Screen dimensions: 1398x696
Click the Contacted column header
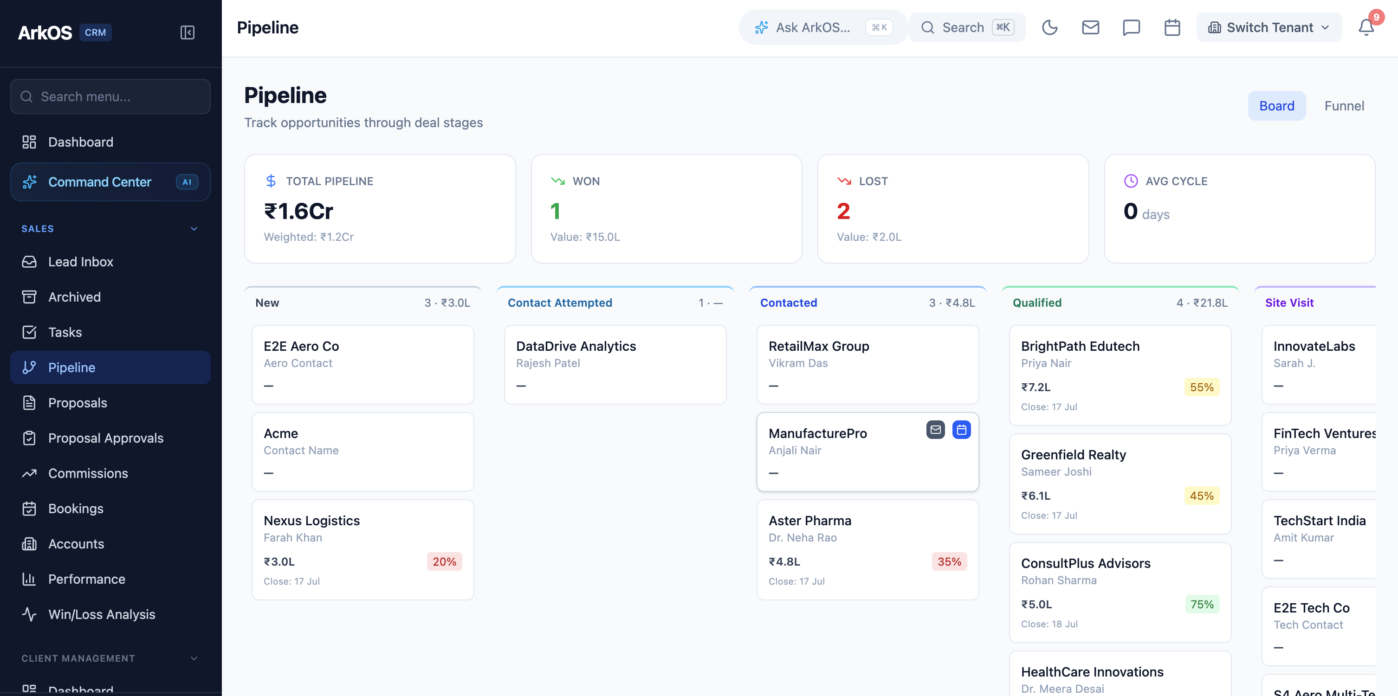point(867,303)
